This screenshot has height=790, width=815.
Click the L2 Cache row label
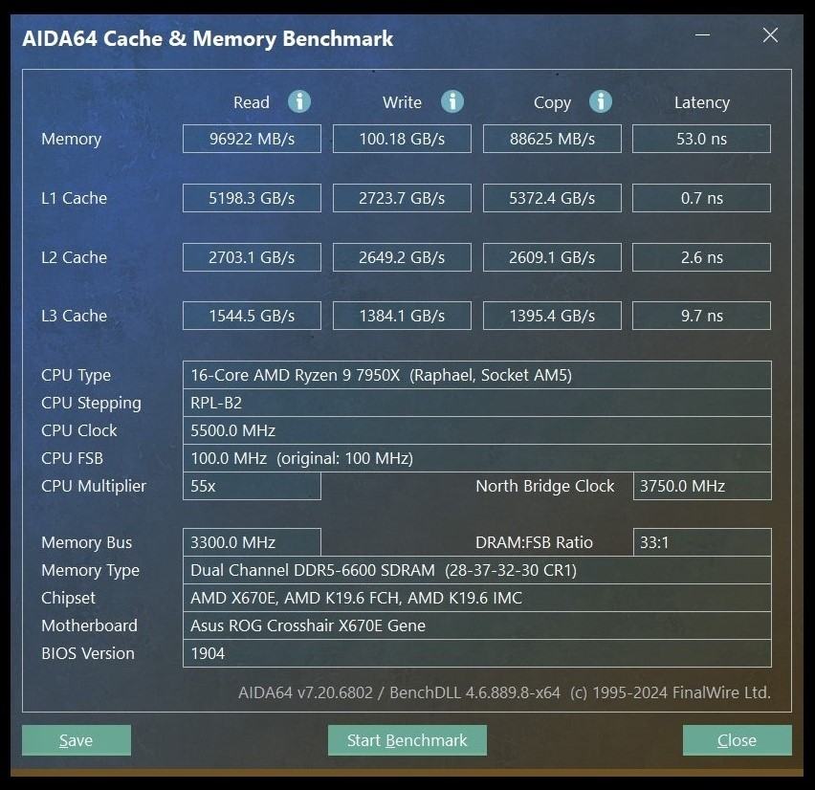pyautogui.click(x=75, y=257)
